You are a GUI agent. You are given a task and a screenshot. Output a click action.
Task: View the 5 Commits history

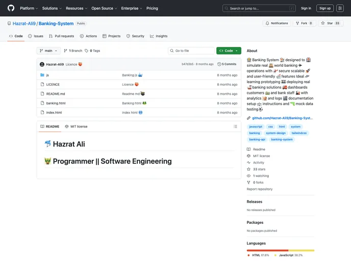pyautogui.click(x=227, y=64)
